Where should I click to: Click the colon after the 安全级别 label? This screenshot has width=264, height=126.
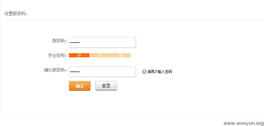point(66,56)
